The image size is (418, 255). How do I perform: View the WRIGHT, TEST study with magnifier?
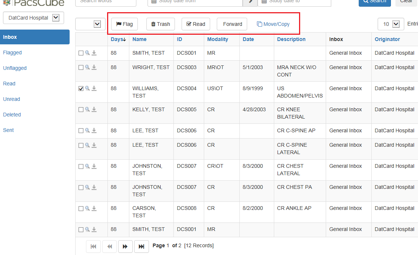click(x=87, y=67)
